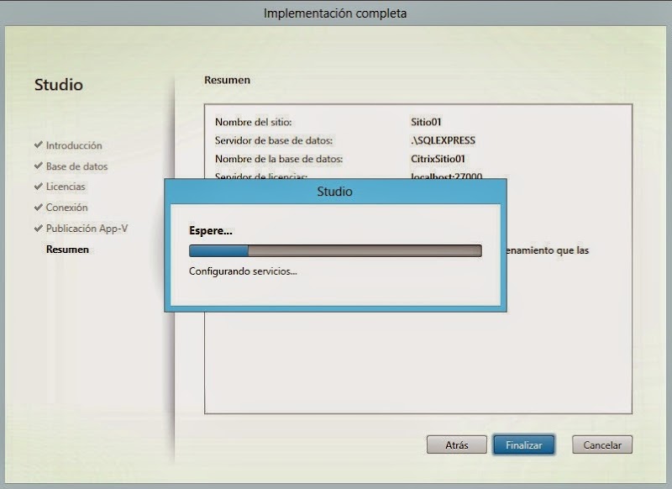Screen dimensions: 672x489
Task: Select the Licencias step
Action: [66, 187]
